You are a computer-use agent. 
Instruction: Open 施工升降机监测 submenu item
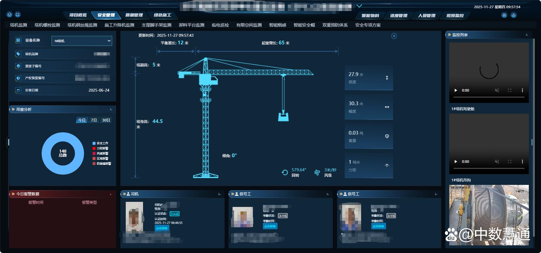(x=119, y=25)
